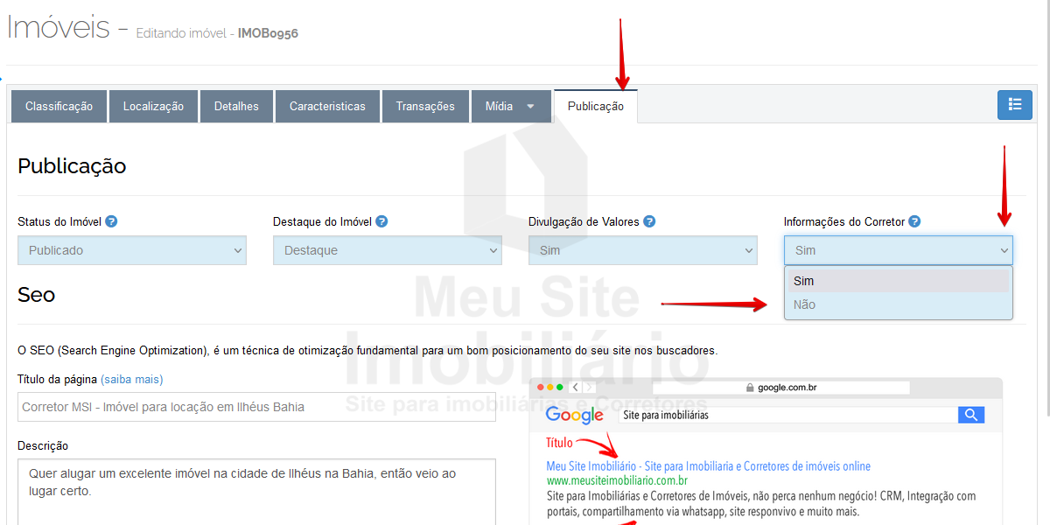Viewport: 1050px width, 525px height.
Task: Switch to the Classificação tab
Action: click(x=59, y=107)
